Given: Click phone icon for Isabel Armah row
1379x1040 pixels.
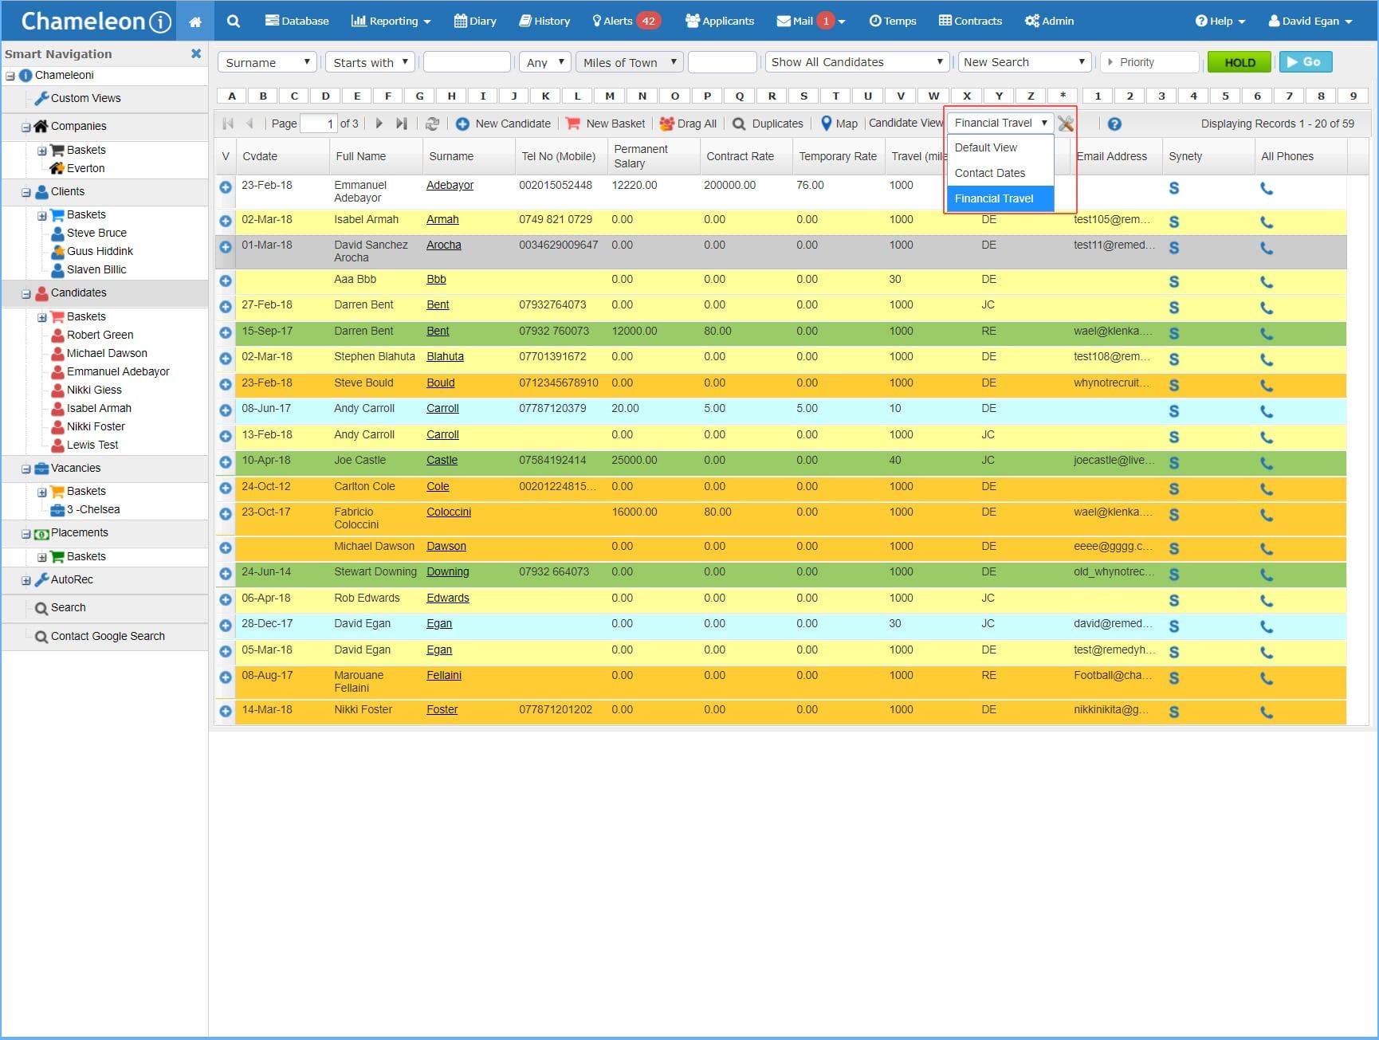Looking at the screenshot, I should (x=1267, y=222).
